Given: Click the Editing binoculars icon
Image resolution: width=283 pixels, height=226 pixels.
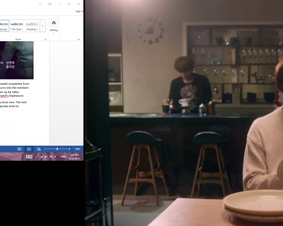Looking at the screenshot, I should (54, 23).
